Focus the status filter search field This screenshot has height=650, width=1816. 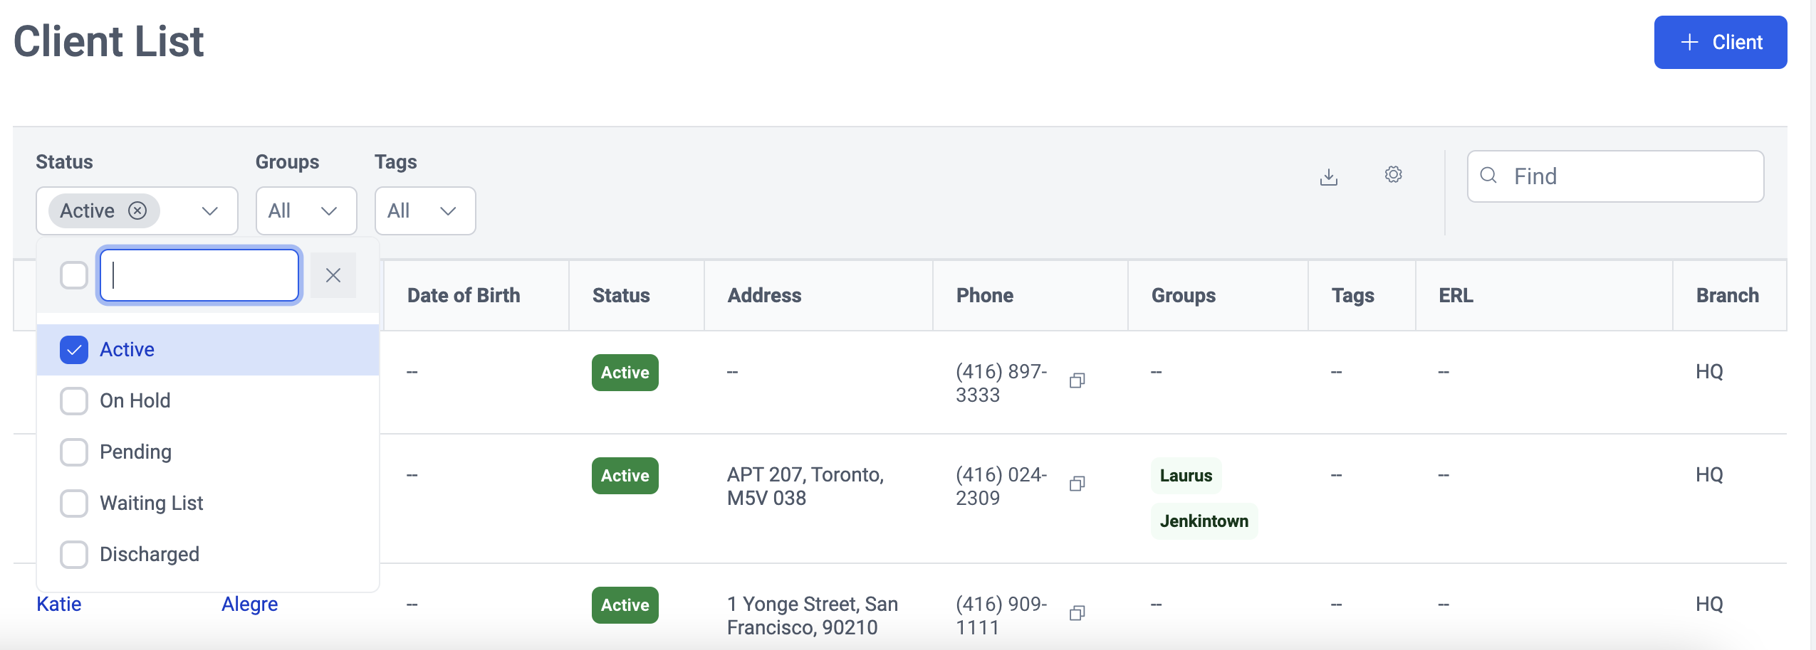click(x=199, y=275)
